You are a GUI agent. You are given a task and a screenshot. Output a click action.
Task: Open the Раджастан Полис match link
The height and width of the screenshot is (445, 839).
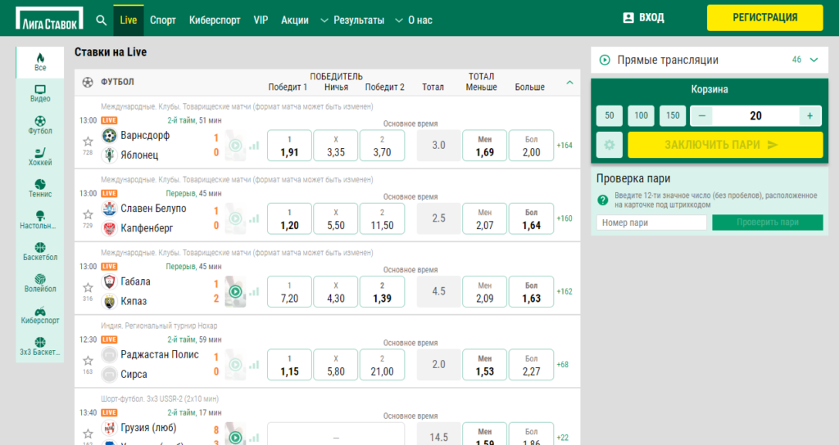pyautogui.click(x=160, y=355)
